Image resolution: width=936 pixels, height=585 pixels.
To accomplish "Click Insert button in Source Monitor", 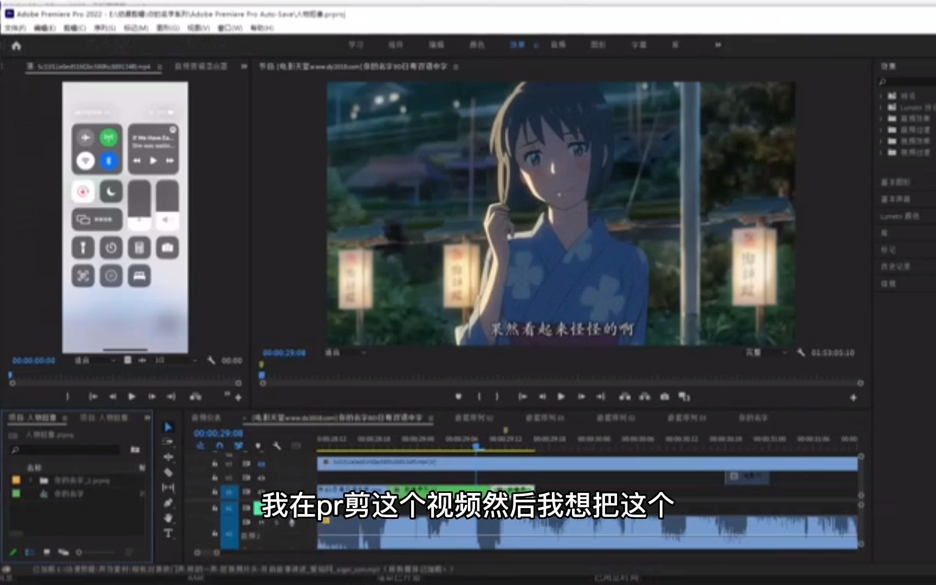I will click(195, 397).
